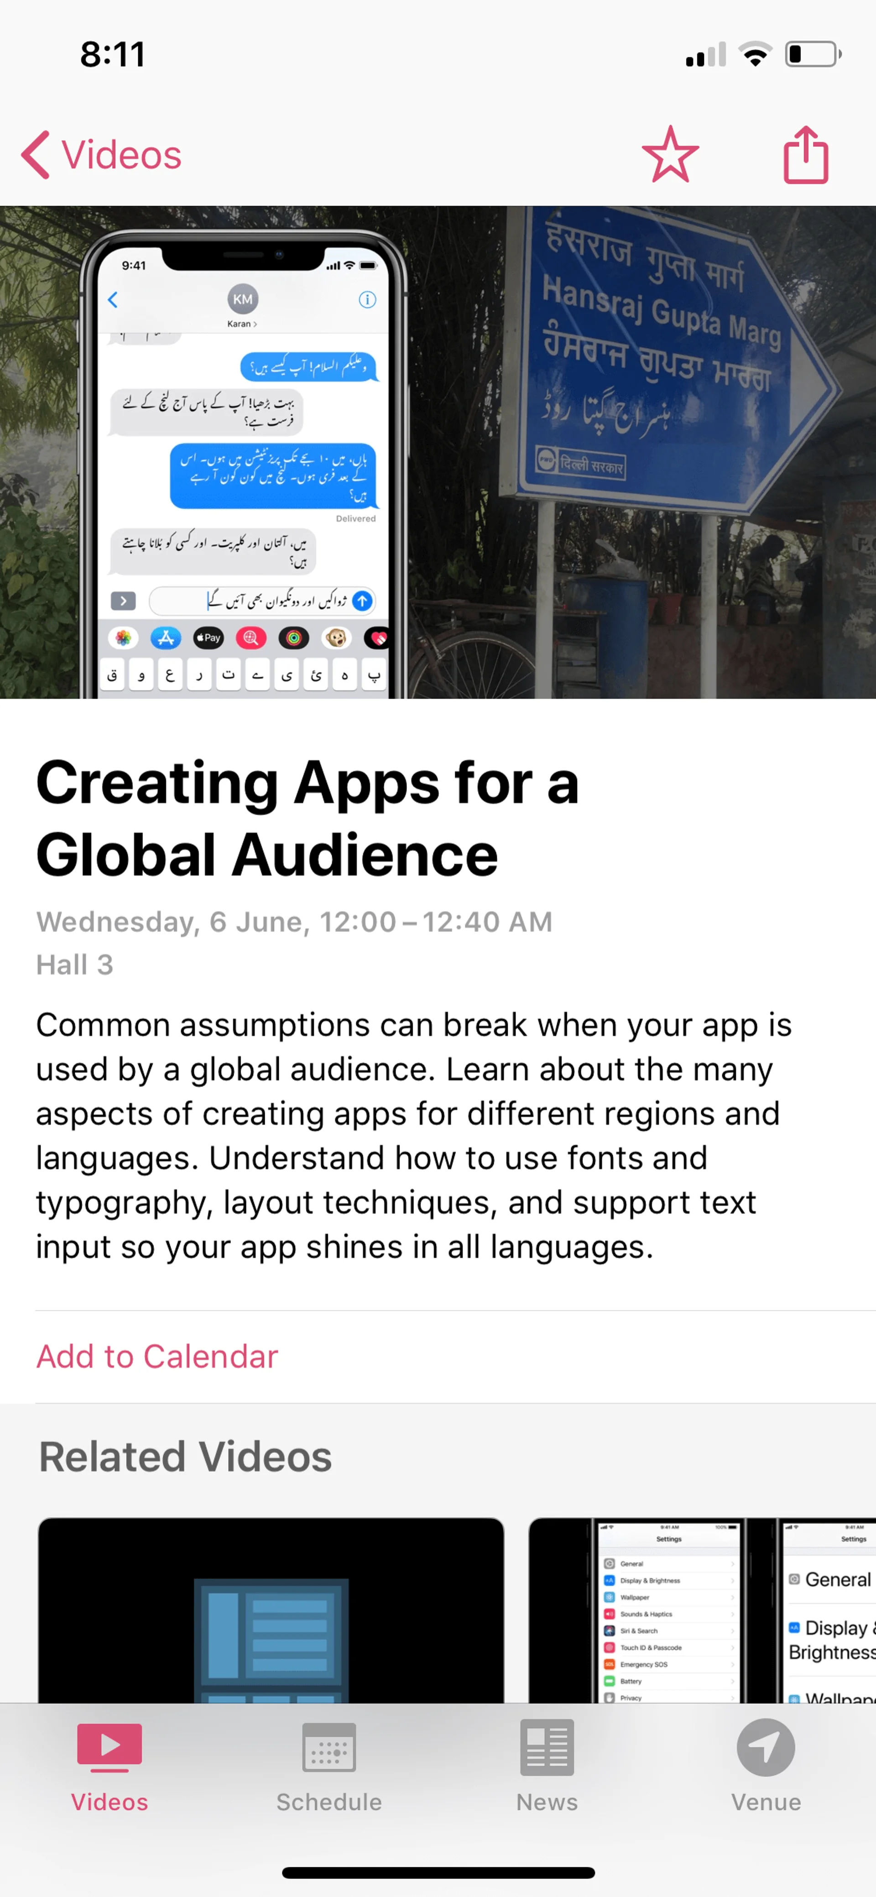Tap the Add to Calendar link

coord(157,1357)
